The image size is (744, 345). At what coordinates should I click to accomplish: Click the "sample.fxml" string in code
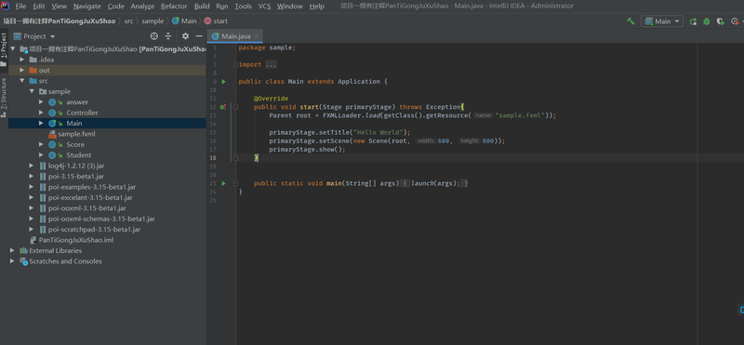[x=521, y=115]
